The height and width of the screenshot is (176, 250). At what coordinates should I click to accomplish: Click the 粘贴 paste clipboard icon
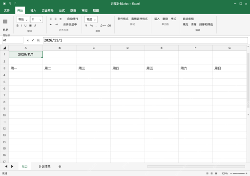5,22
